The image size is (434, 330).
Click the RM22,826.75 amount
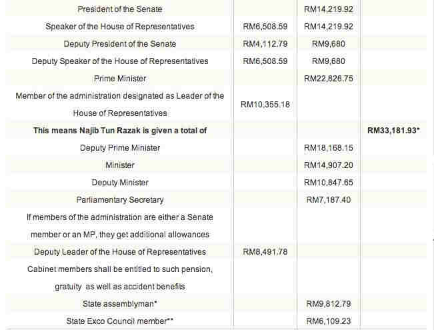coord(329,79)
